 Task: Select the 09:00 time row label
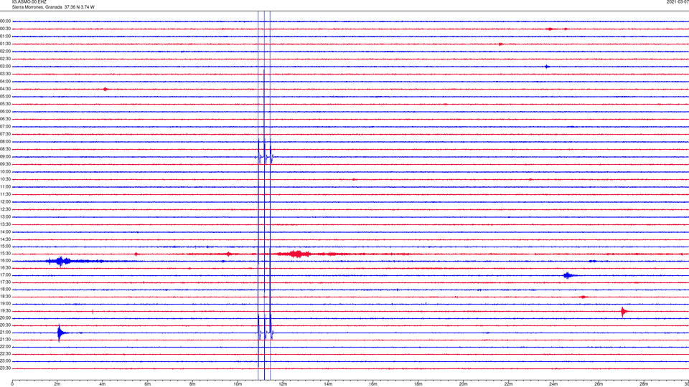tap(5, 157)
